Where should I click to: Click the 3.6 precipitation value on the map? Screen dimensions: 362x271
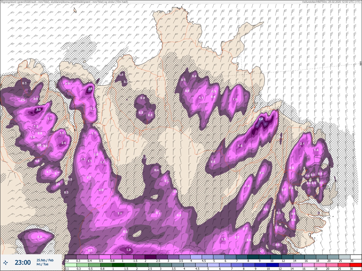coord(90,89)
